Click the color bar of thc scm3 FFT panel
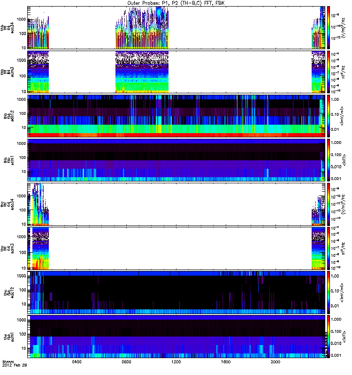 pos(329,248)
